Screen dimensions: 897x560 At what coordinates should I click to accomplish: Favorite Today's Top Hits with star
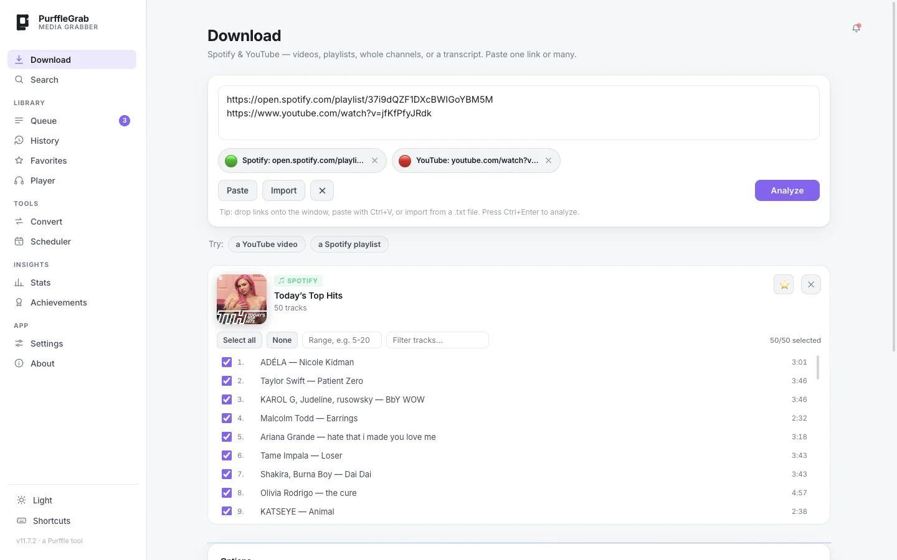pyautogui.click(x=784, y=284)
